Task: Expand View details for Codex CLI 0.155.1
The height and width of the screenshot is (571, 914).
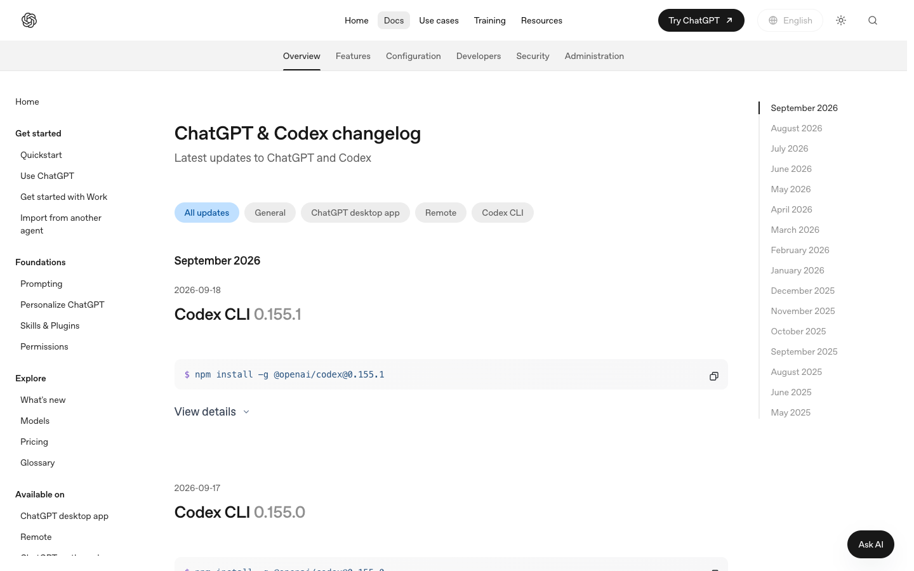Action: [212, 412]
